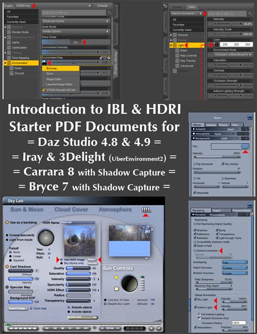Open the Engine NVIDIA Iray dropdown
Viewport: 257px width, 334px height.
[x=53, y=6]
